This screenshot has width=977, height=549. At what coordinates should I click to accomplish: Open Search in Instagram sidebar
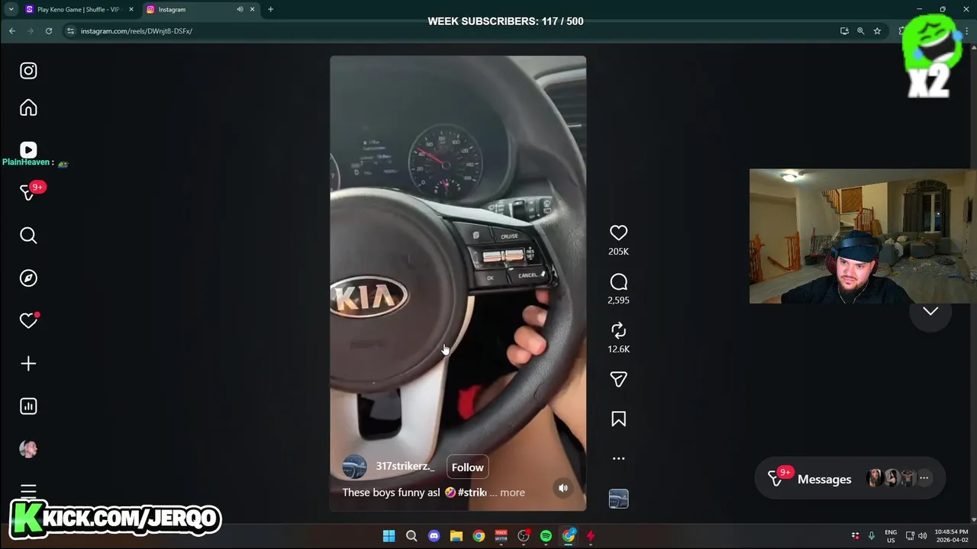(x=28, y=236)
